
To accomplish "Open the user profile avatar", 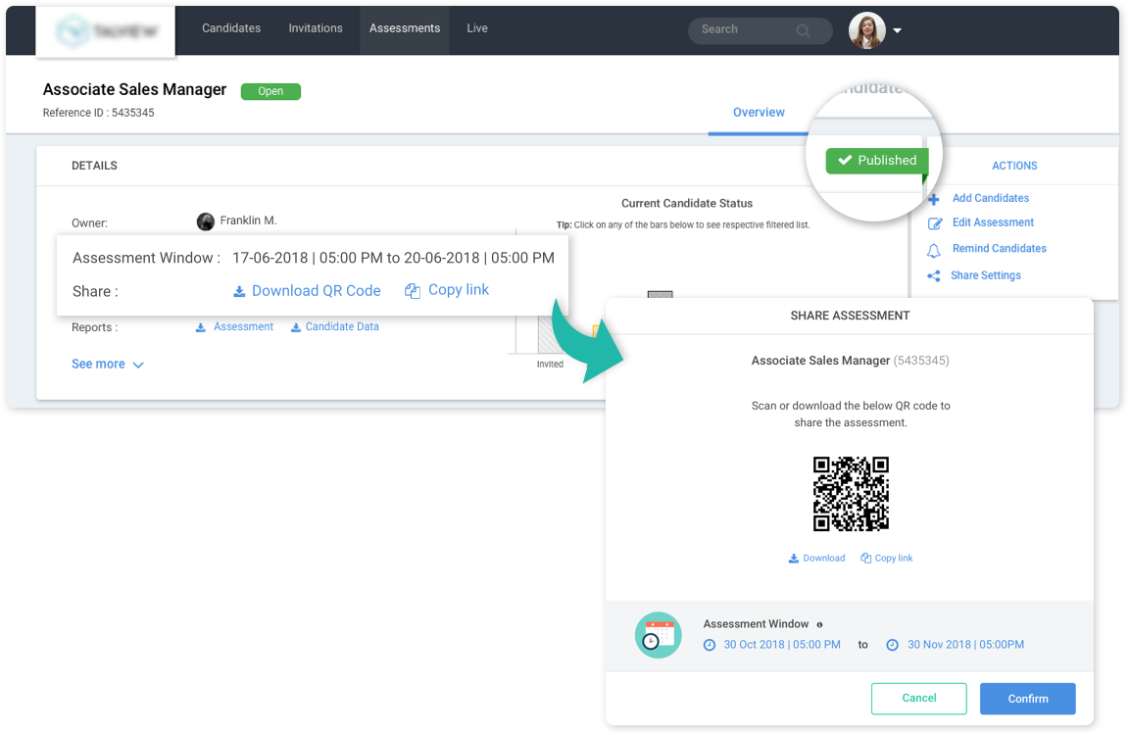I will (x=867, y=30).
